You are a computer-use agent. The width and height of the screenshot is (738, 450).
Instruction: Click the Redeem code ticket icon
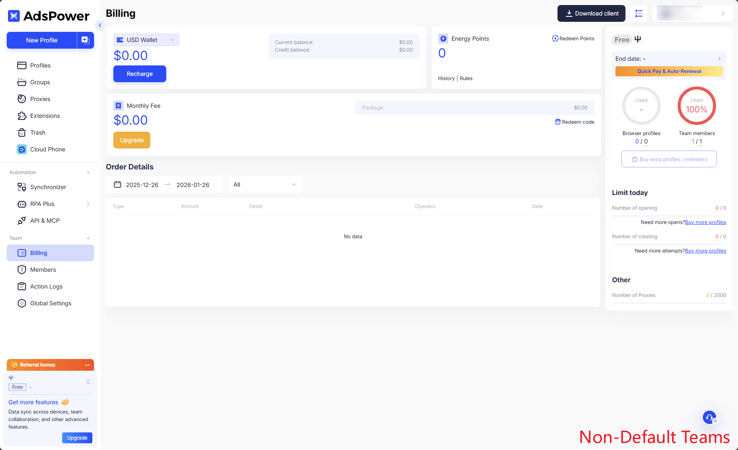(x=557, y=122)
